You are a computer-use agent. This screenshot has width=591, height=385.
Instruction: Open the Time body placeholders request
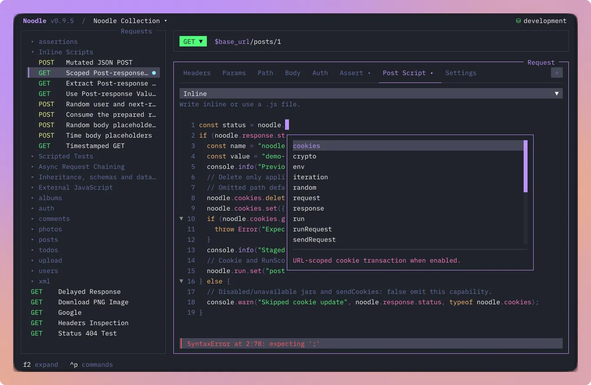point(93,135)
